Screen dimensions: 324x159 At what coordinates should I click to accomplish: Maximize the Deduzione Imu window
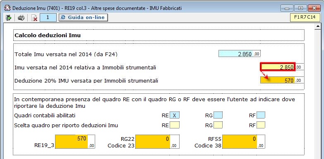(301, 8)
